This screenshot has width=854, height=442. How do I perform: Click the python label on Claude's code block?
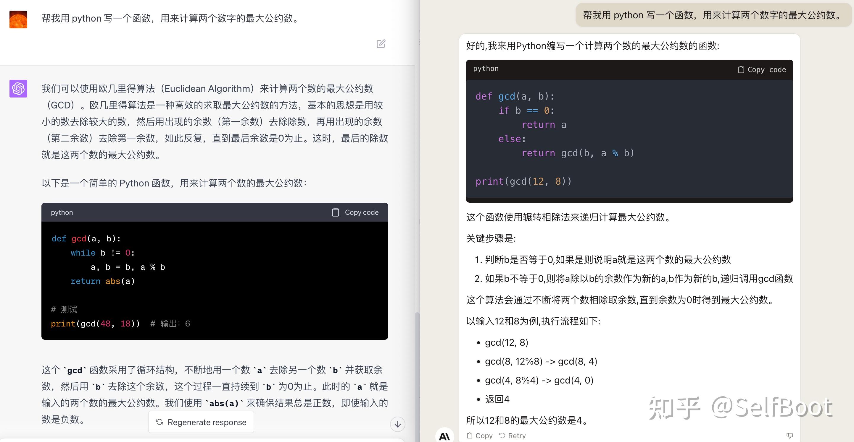pos(485,69)
